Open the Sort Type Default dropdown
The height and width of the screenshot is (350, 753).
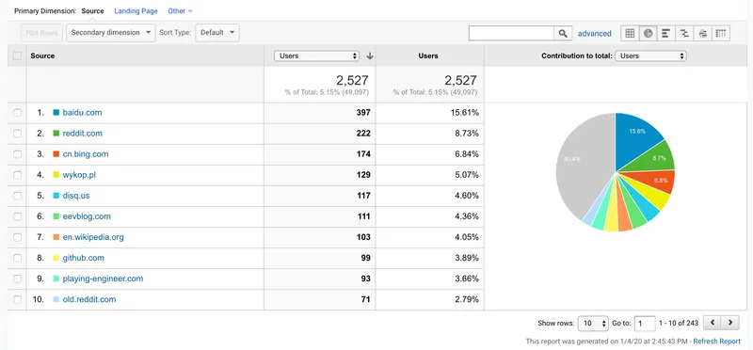pos(217,33)
